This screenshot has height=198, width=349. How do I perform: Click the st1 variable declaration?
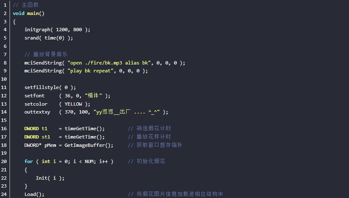coord(46,136)
